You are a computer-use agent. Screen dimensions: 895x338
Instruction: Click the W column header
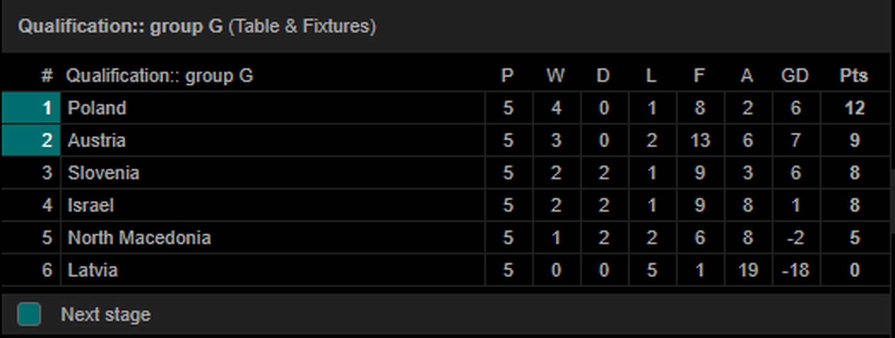(x=556, y=75)
